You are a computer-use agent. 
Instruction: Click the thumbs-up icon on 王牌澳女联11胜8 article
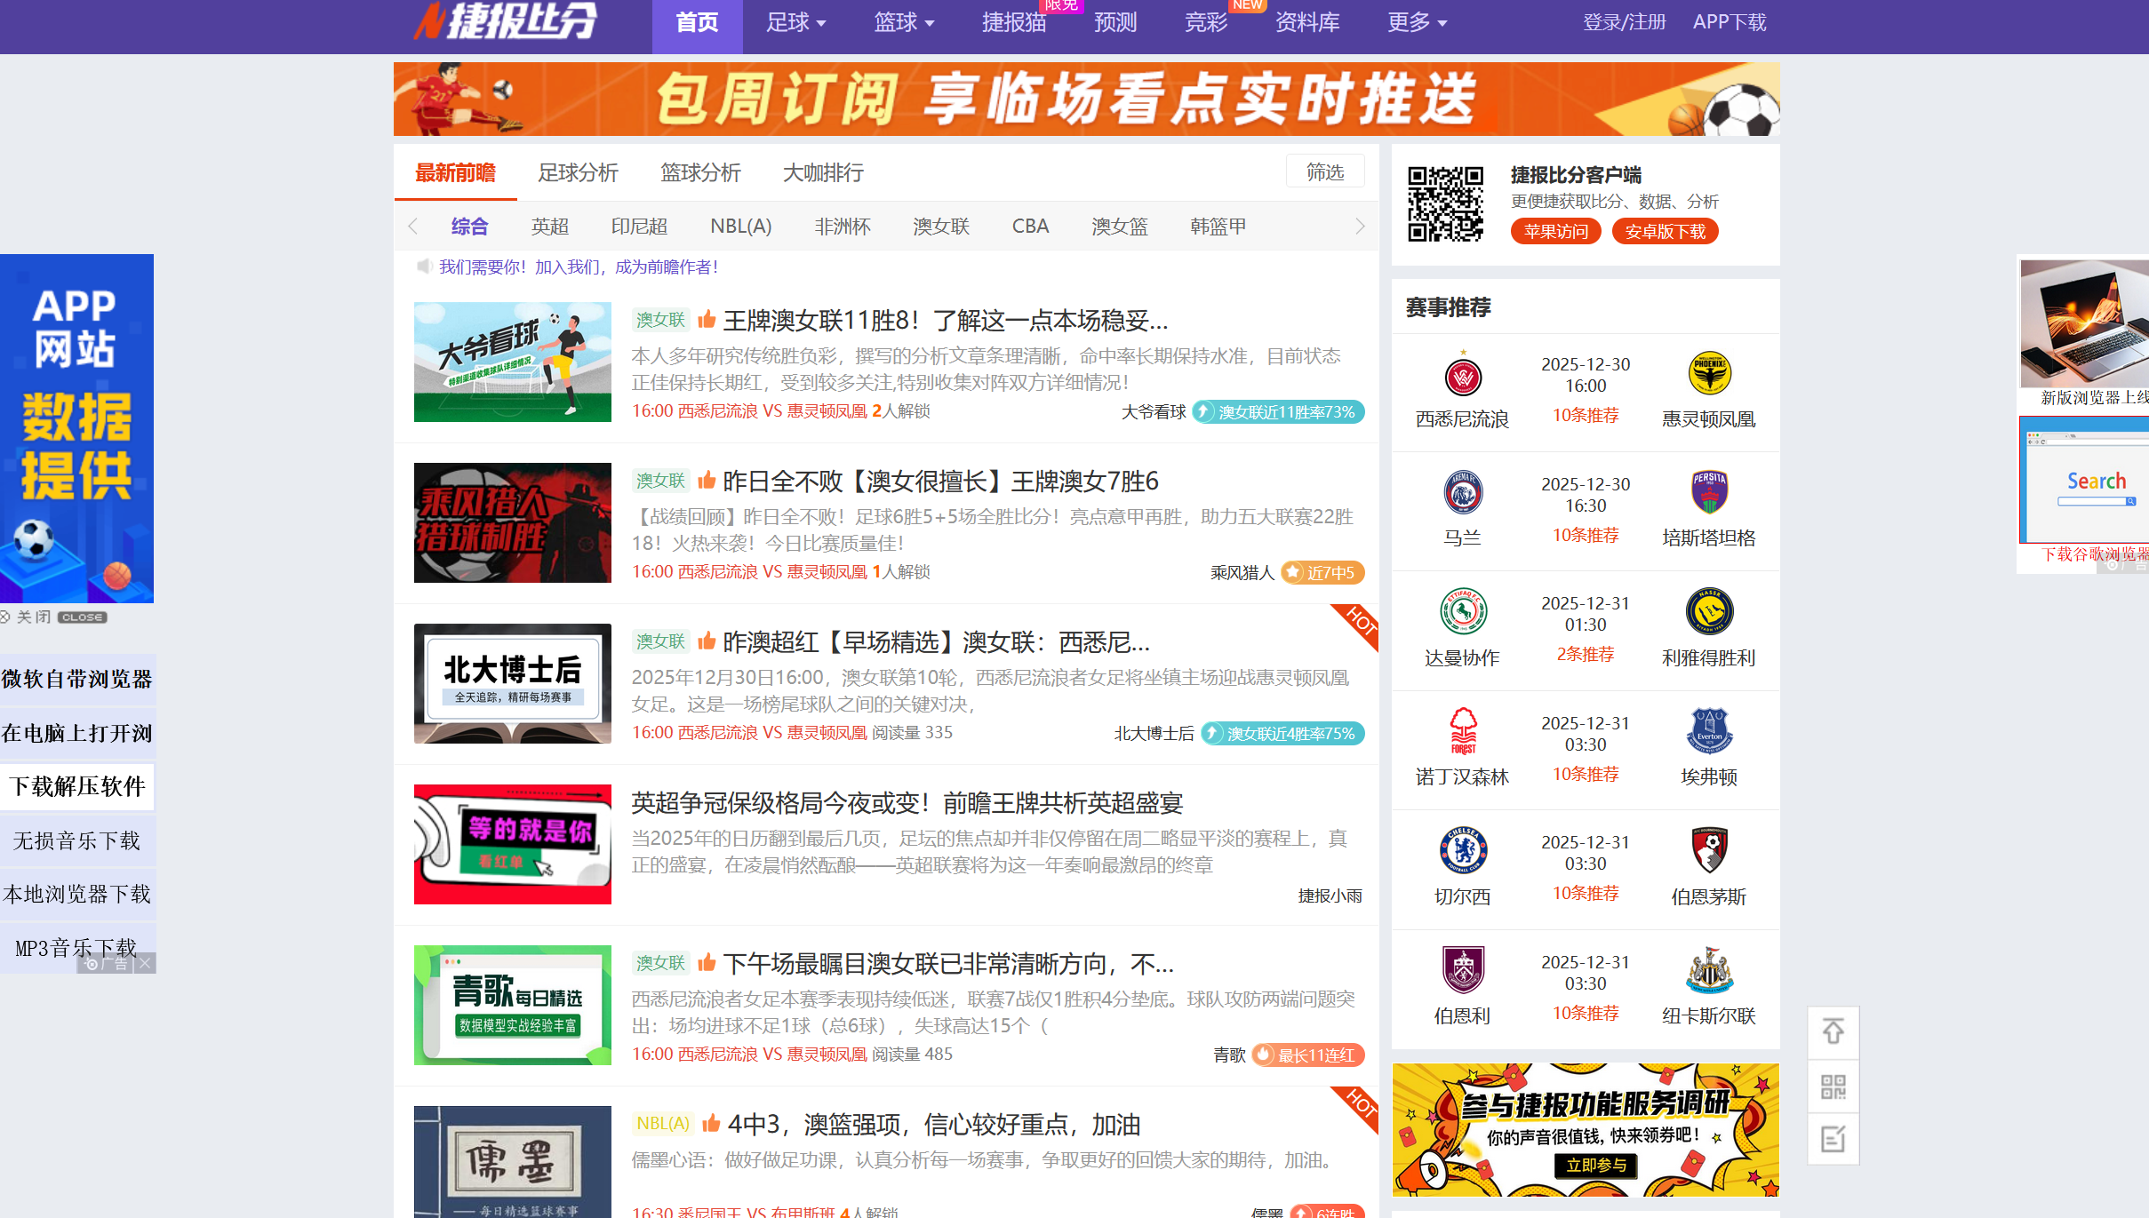(707, 319)
